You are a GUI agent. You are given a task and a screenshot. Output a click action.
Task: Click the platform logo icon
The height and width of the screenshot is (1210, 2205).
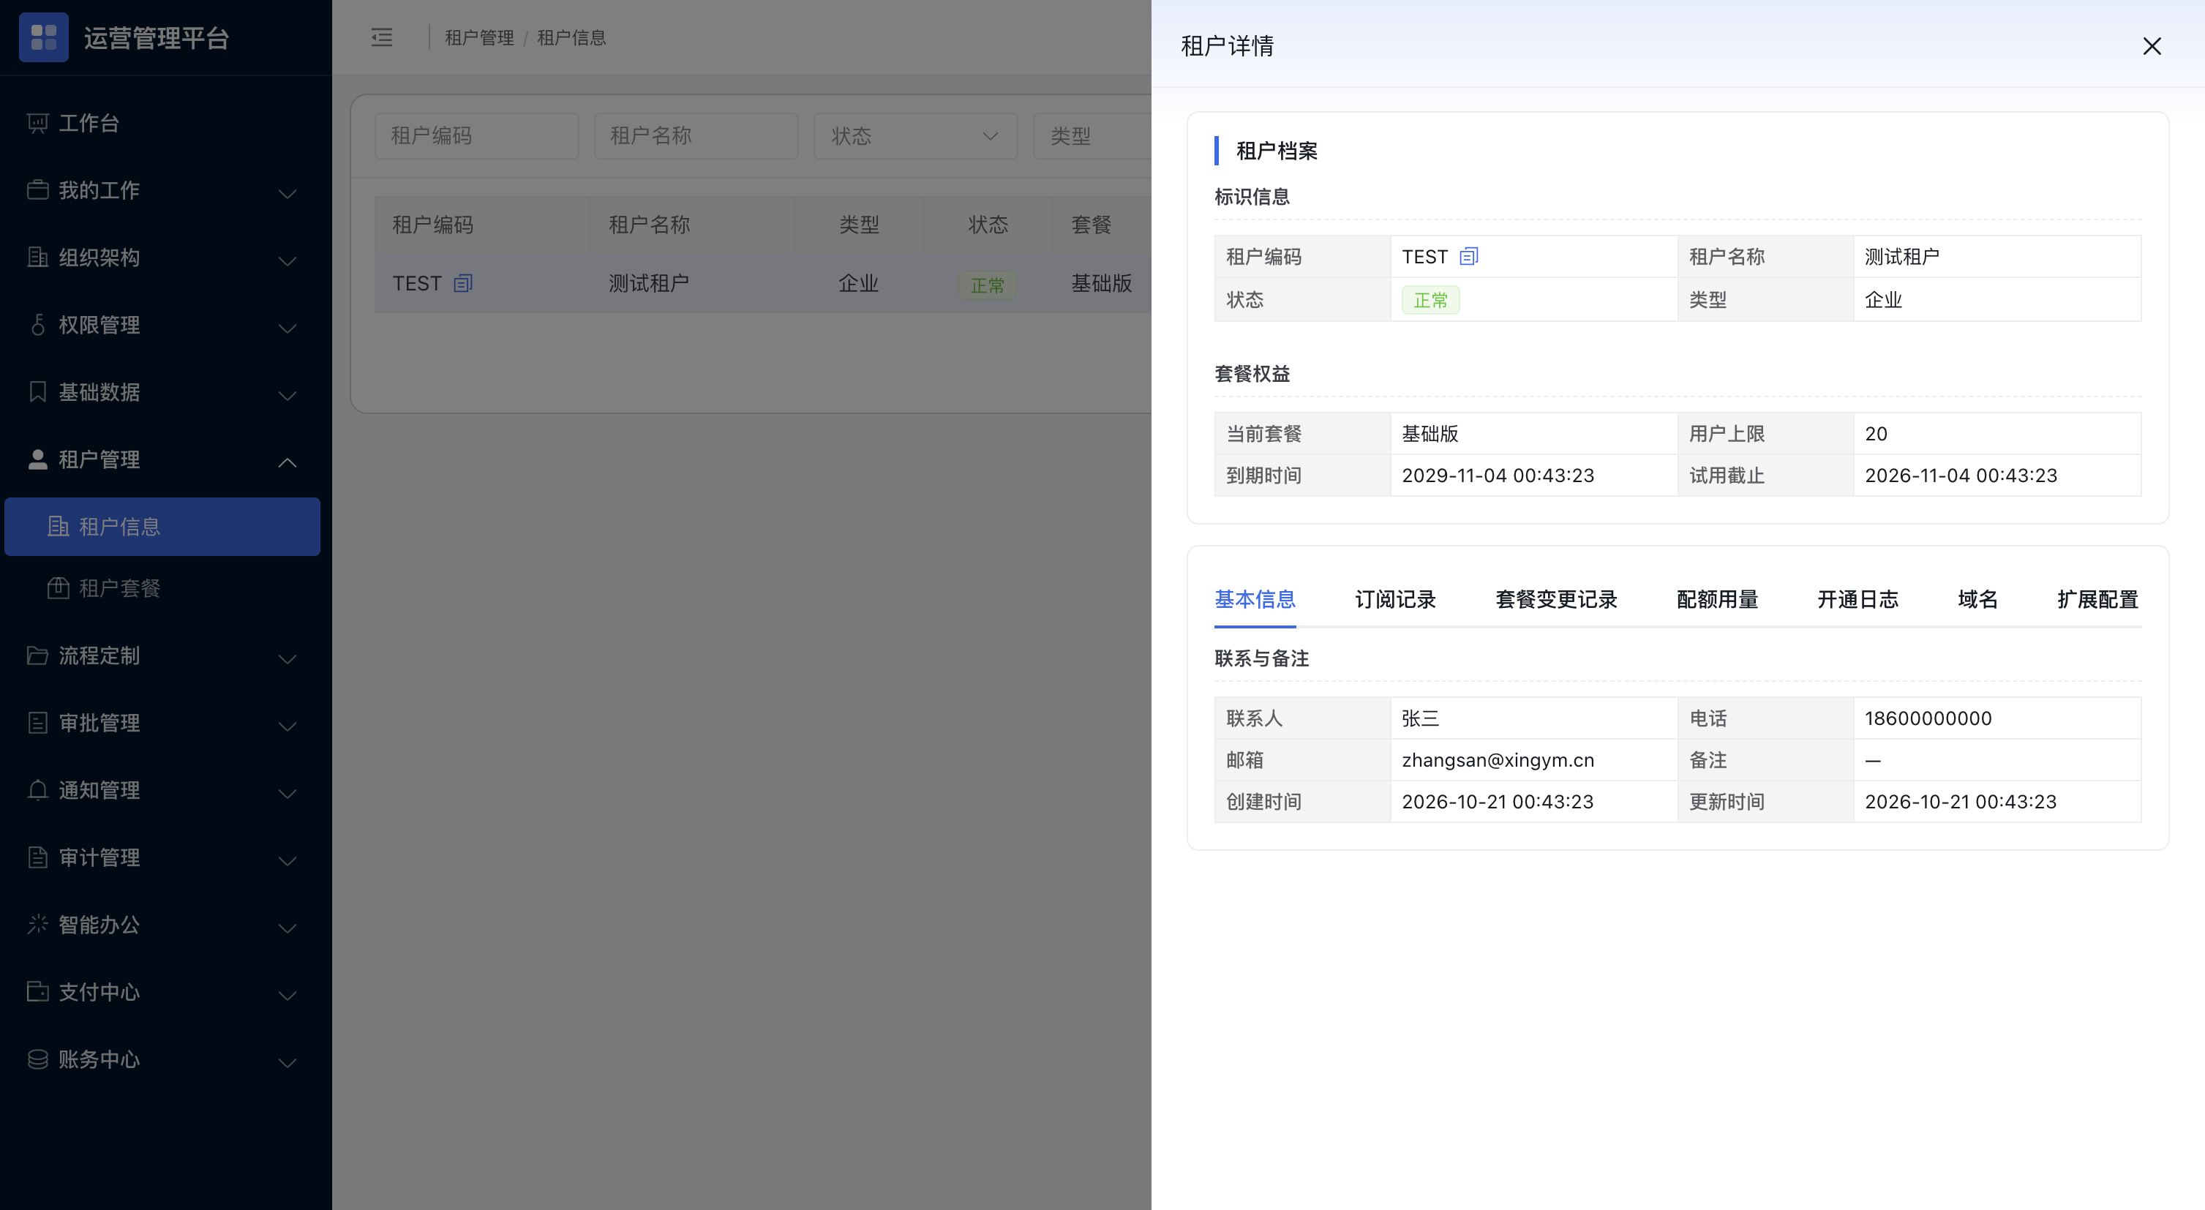(44, 37)
